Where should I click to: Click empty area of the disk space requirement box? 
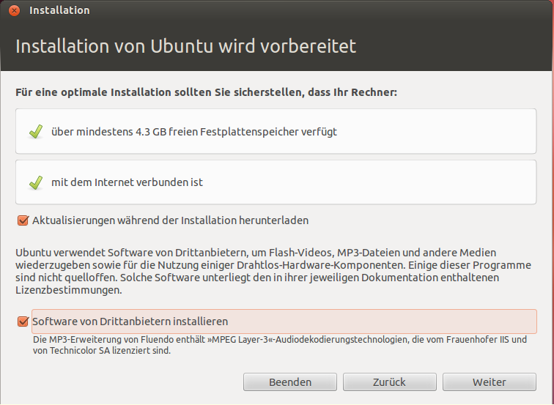click(x=435, y=131)
